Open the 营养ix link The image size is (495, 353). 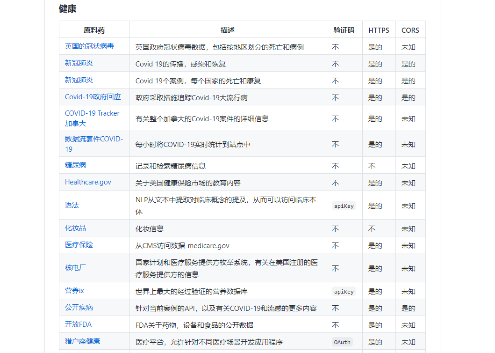pyautogui.click(x=74, y=291)
